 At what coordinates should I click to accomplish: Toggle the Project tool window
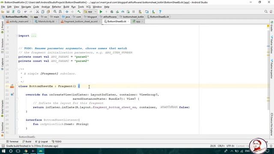2,27
